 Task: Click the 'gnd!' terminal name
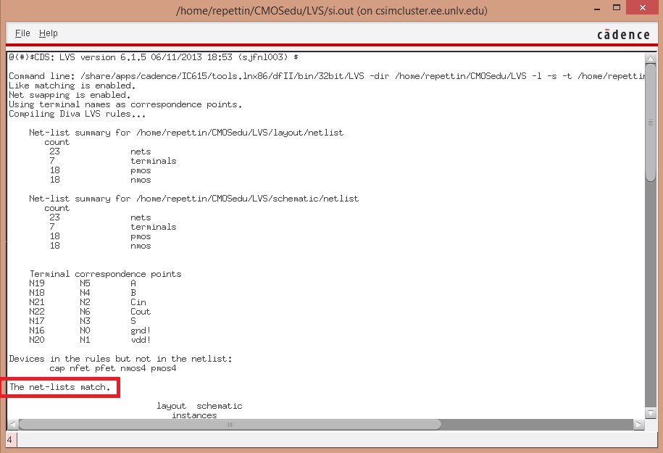141,331
